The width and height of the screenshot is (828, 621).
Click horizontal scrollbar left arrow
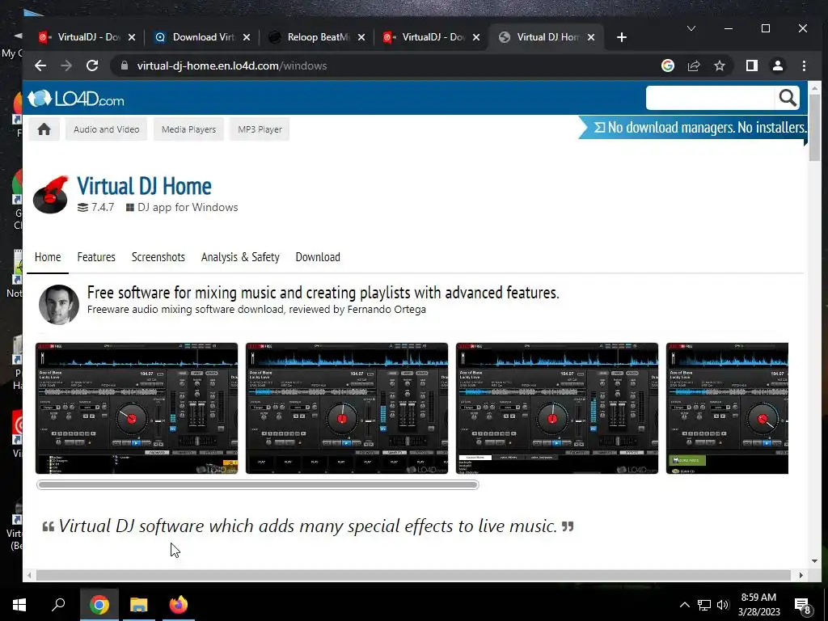(29, 575)
